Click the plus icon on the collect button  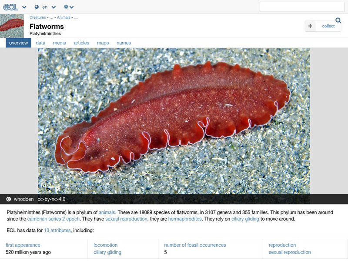point(310,26)
